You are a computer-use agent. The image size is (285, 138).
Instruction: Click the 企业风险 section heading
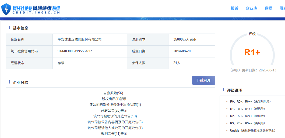click(20, 83)
